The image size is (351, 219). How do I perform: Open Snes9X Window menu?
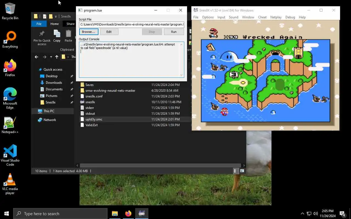coord(248,17)
